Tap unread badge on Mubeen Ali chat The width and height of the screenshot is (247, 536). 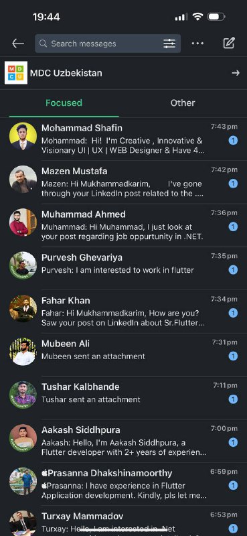click(233, 356)
